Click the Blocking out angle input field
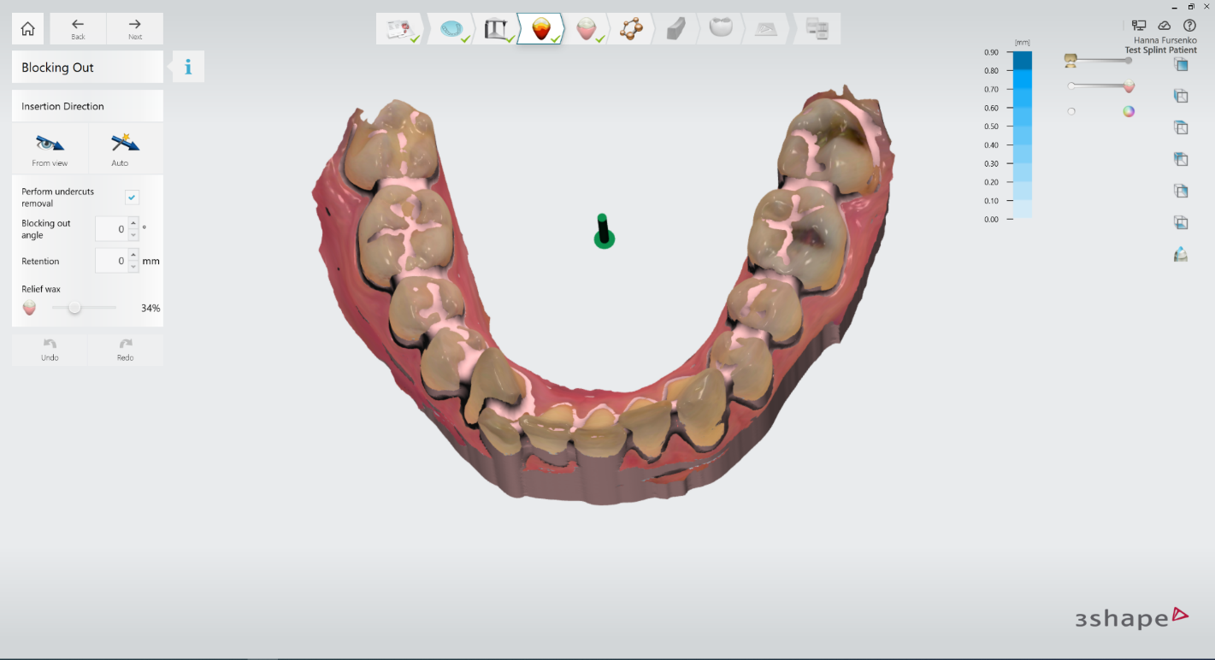Image resolution: width=1215 pixels, height=660 pixels. 111,229
